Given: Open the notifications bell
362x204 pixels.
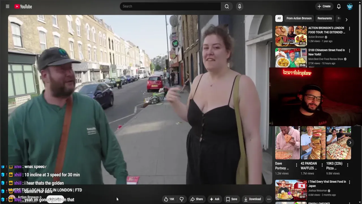Looking at the screenshot, I should [x=339, y=6].
